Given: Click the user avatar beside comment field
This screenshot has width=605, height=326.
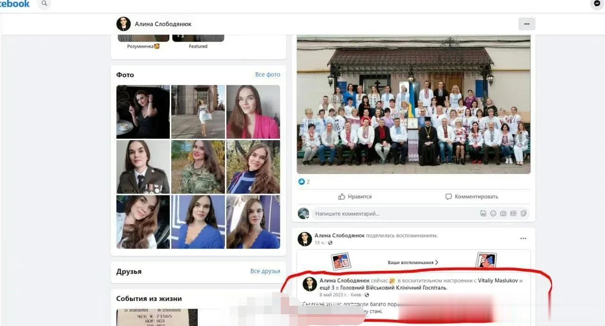Looking at the screenshot, I should 303,214.
